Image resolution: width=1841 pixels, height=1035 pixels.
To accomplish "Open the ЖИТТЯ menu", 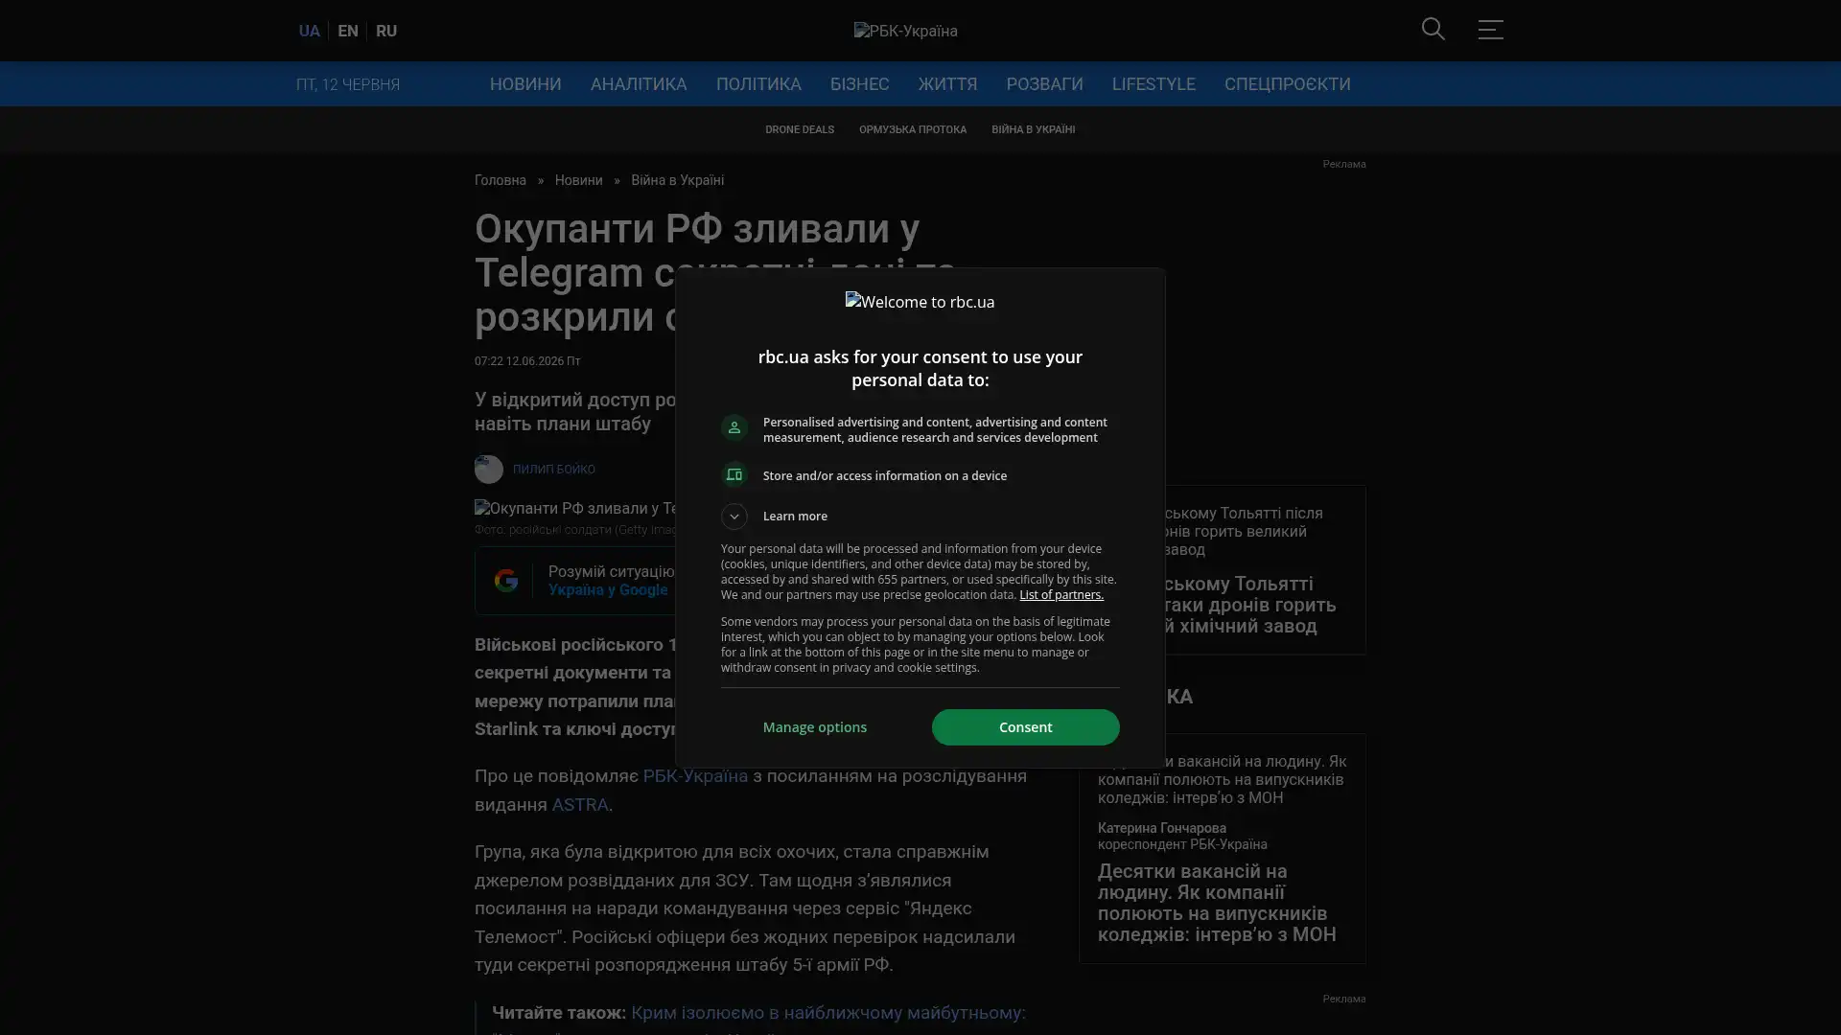I will tap(947, 84).
